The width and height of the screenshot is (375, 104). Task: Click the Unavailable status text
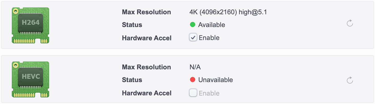pos(215,80)
